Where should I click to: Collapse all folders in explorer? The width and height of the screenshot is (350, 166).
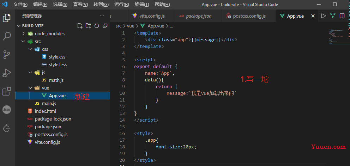(x=105, y=26)
